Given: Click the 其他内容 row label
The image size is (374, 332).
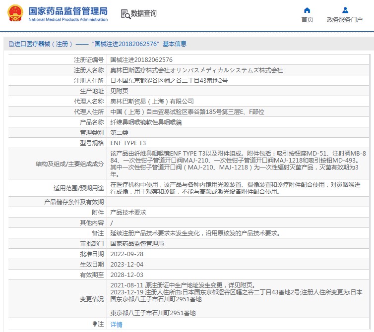Looking at the screenshot, I should tap(92, 223).
